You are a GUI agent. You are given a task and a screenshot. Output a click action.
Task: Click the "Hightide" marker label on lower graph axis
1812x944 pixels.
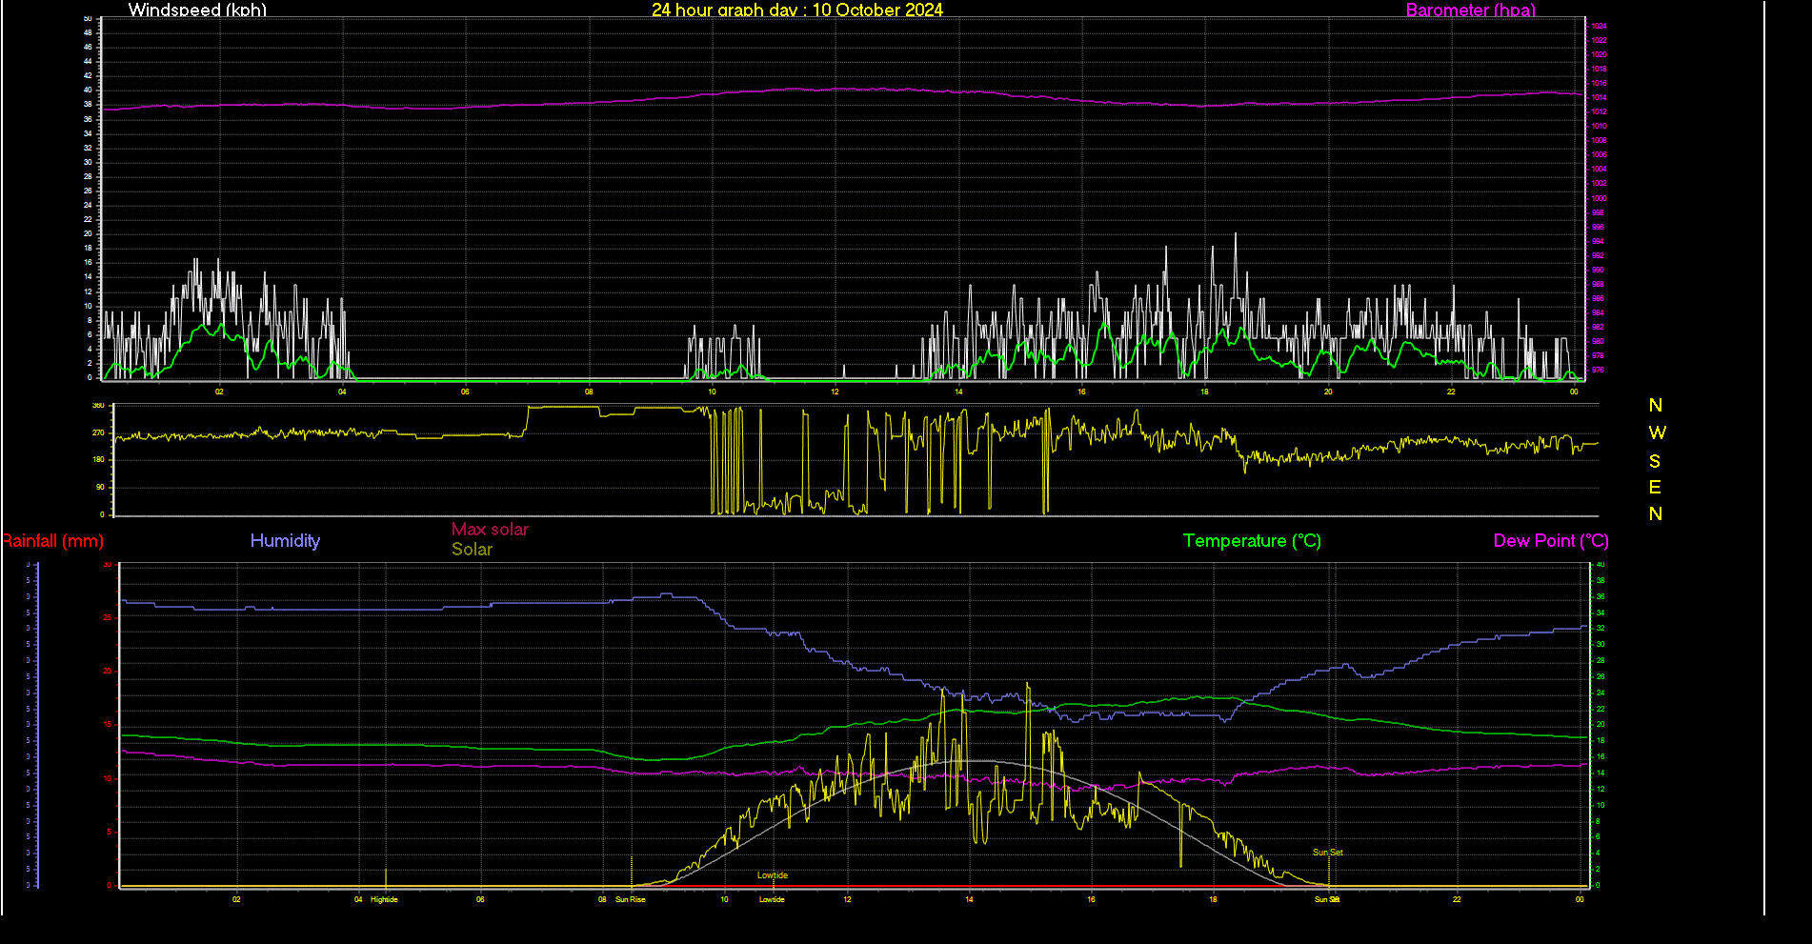[384, 899]
